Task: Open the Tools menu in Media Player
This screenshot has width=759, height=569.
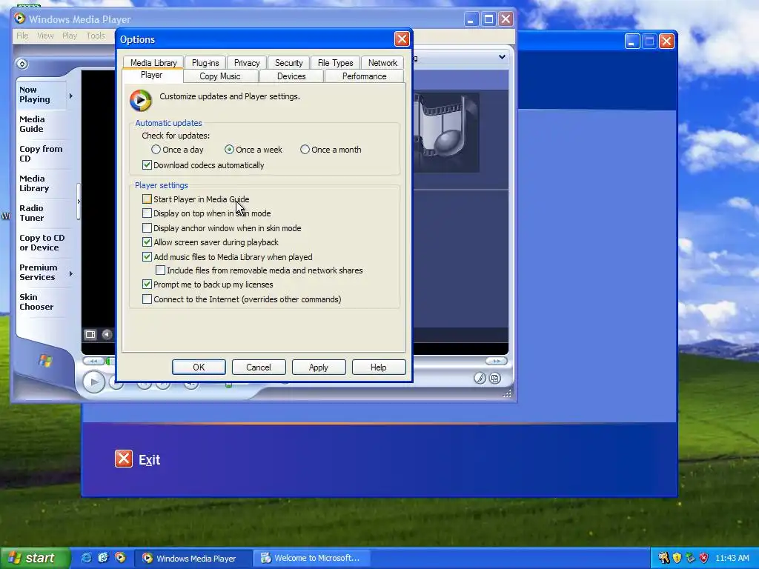Action: (x=96, y=36)
